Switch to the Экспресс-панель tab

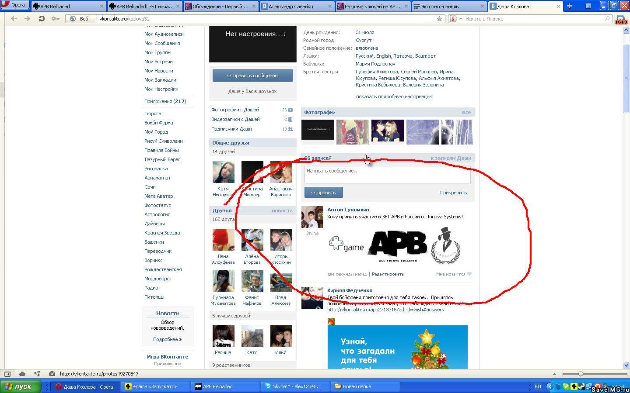[x=449, y=6]
